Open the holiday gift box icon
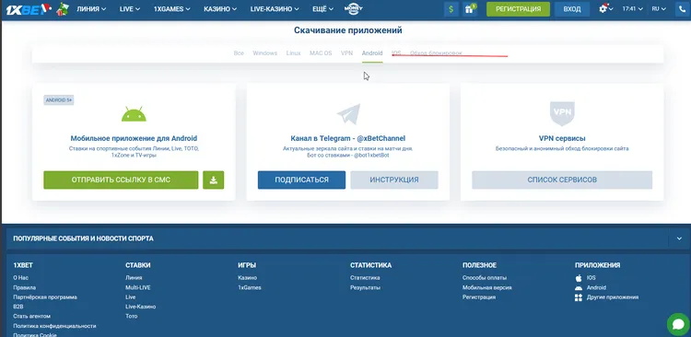The width and height of the screenshot is (691, 337). [x=63, y=9]
